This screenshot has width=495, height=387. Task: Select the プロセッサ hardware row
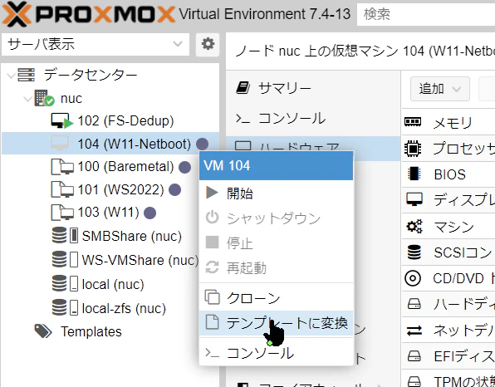[x=448, y=149]
